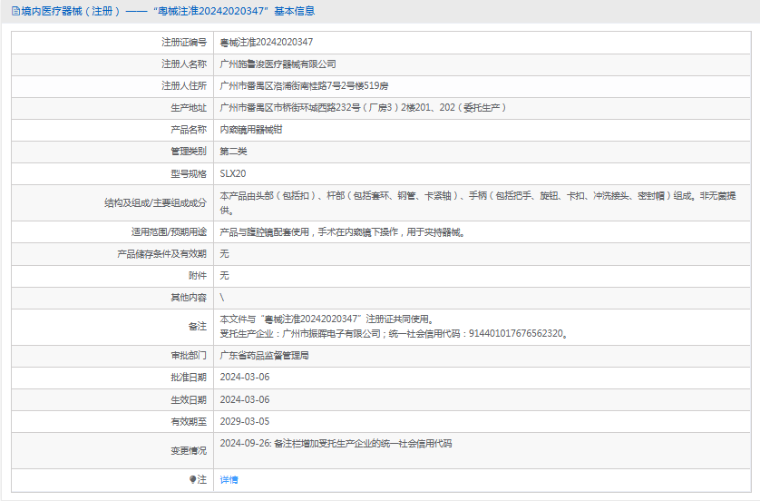760x501 pixels.
Task: Click the 型号规格 label
Action: click(189, 173)
